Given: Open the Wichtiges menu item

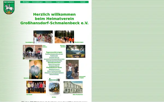Looking at the screenshot, I should click(26, 2).
